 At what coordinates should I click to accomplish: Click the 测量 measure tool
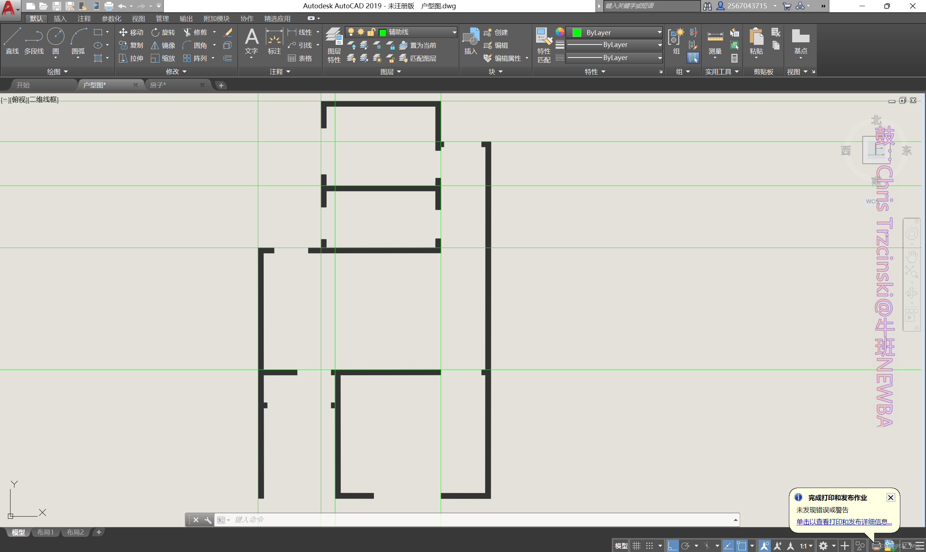tap(715, 42)
